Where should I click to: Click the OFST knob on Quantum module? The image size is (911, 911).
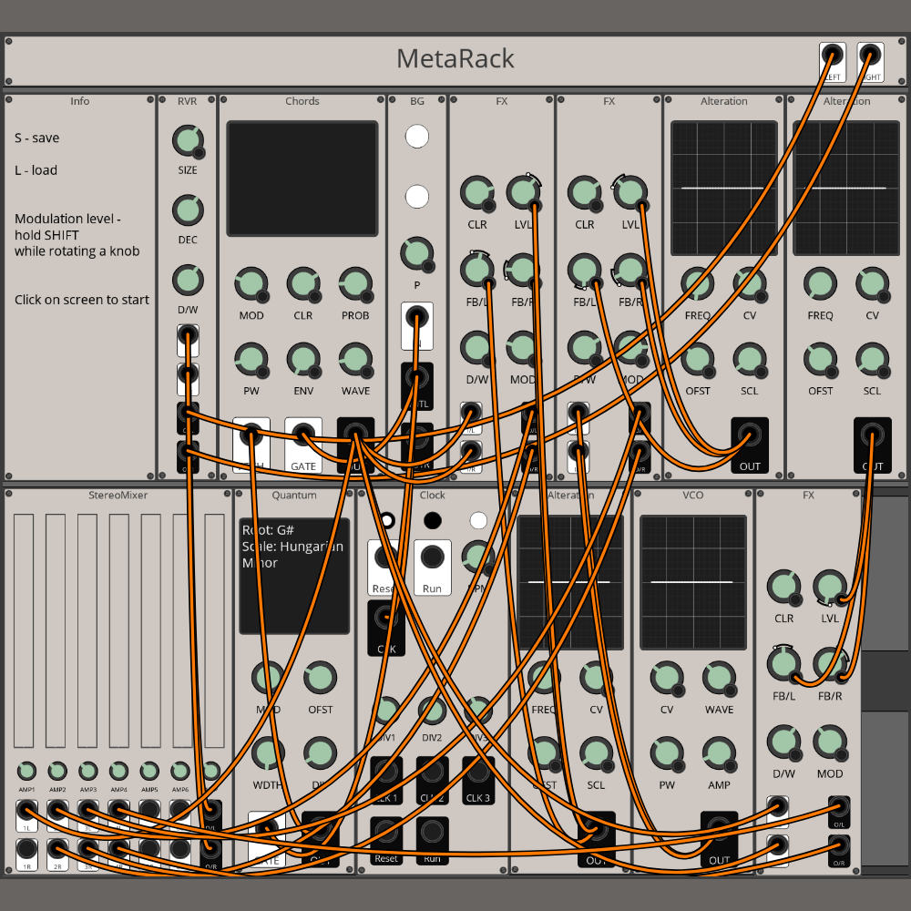pos(320,678)
